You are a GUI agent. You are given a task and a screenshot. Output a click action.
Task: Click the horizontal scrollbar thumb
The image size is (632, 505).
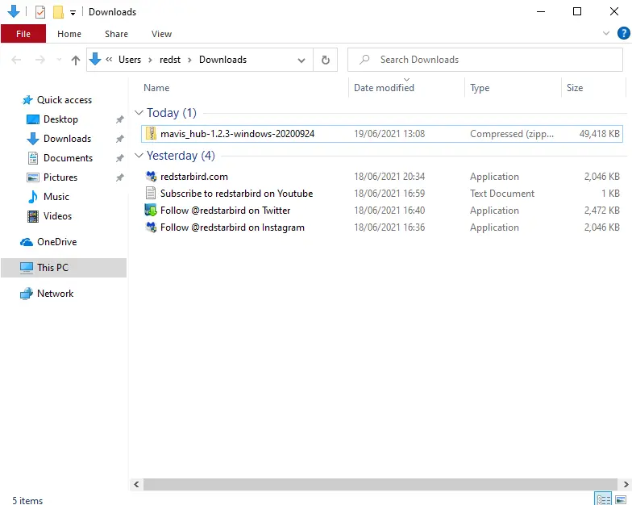pos(380,484)
